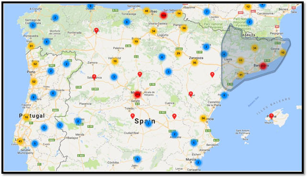
Task: Open the yellow cluster 34 north of Barcelona
Action: (x=254, y=48)
